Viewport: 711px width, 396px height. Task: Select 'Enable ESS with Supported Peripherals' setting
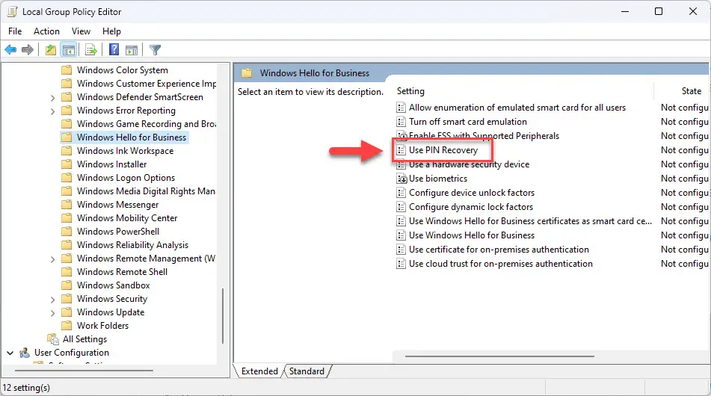click(484, 136)
